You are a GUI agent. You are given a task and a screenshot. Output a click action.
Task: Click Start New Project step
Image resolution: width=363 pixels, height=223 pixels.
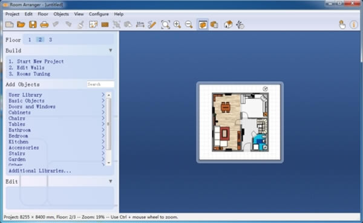tap(36, 61)
